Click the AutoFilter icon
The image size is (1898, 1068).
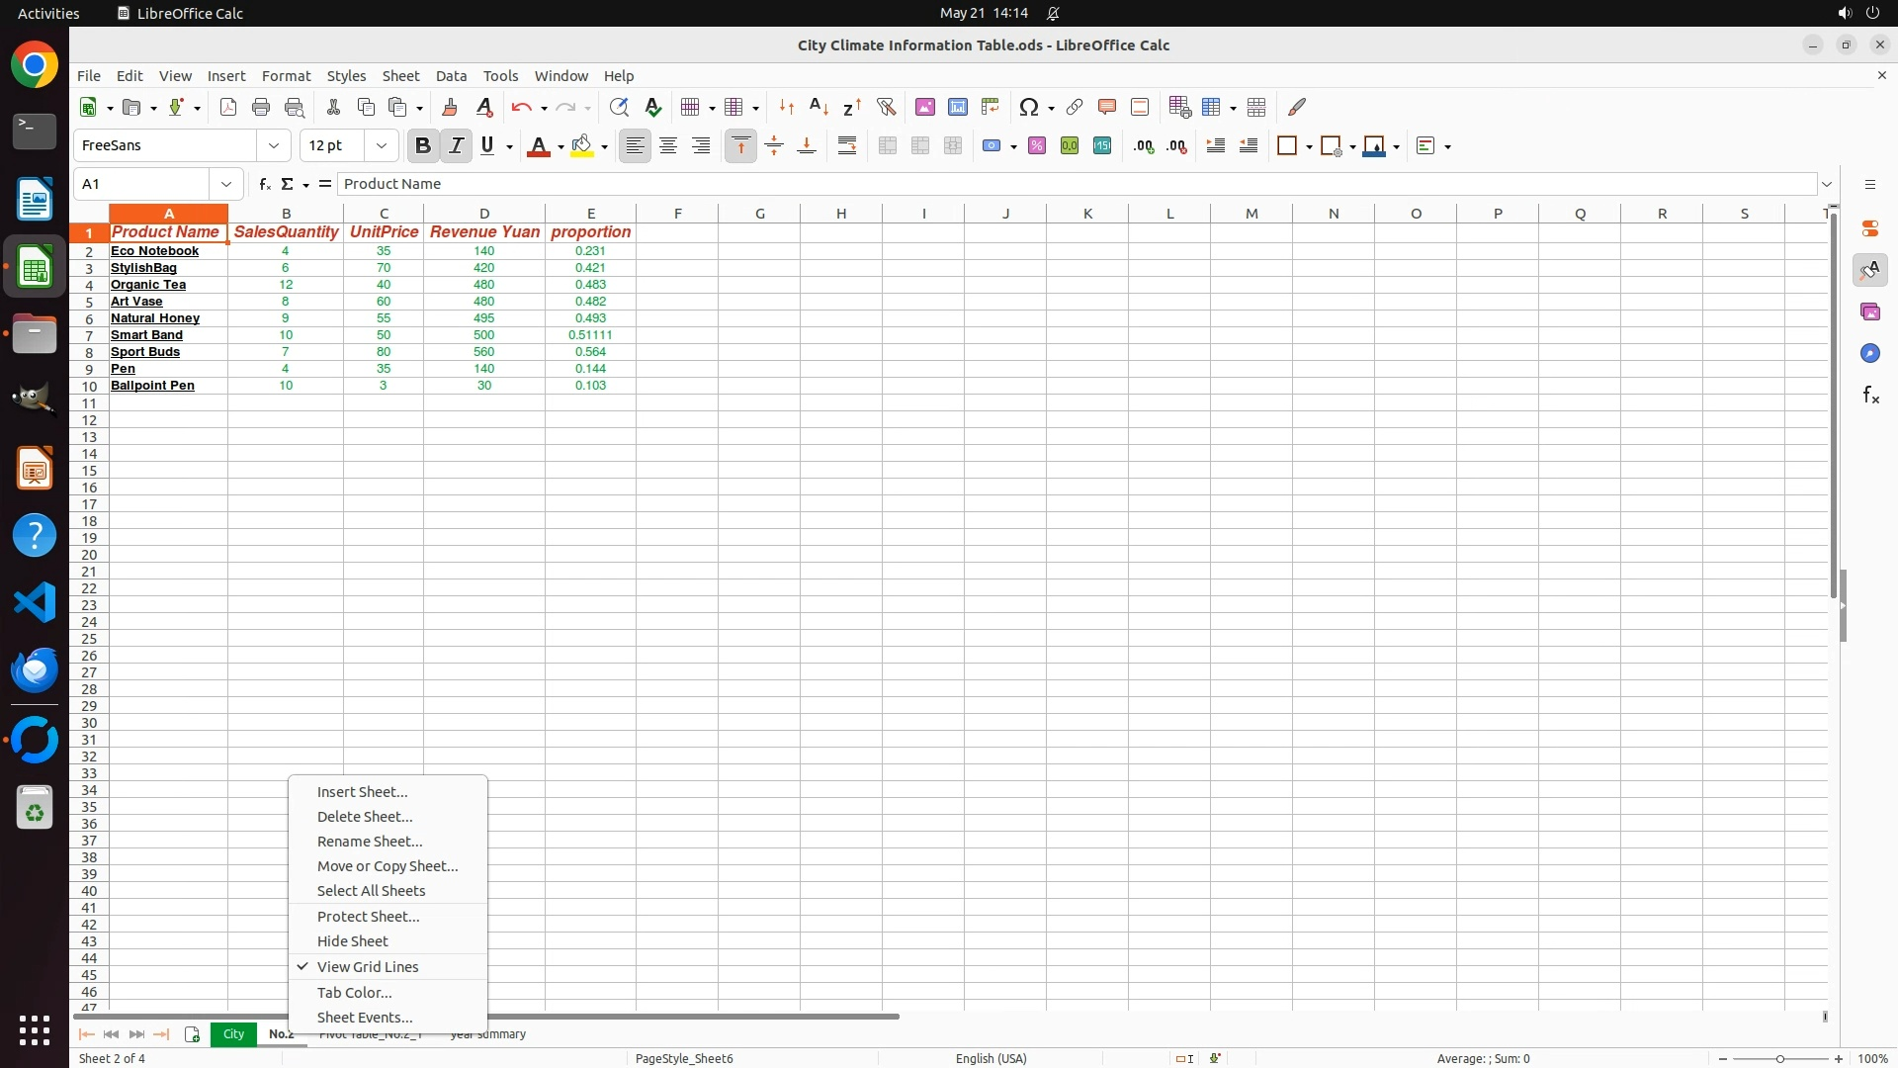pyautogui.click(x=886, y=107)
